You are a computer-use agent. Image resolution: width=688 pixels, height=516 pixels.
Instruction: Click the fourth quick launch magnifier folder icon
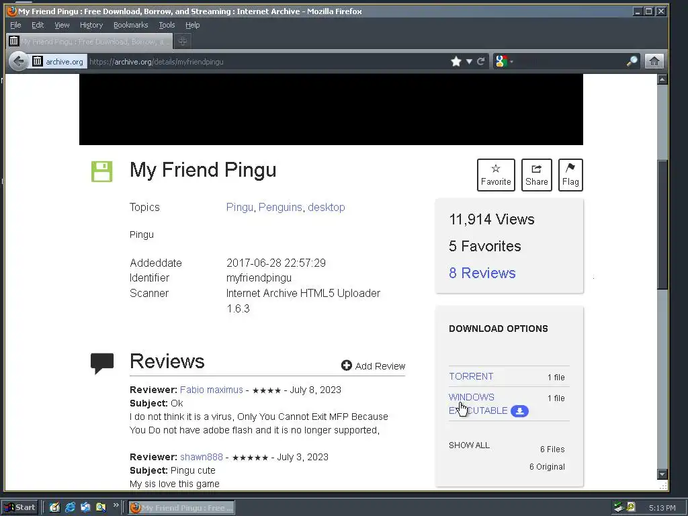tap(101, 507)
